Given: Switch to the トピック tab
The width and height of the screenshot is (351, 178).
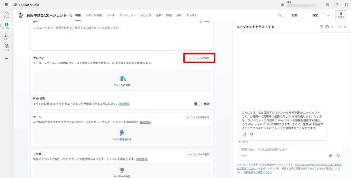Looking at the screenshot, I should [x=146, y=15].
